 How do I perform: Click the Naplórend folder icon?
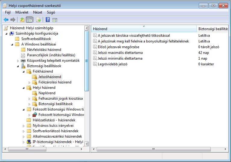click(x=35, y=93)
